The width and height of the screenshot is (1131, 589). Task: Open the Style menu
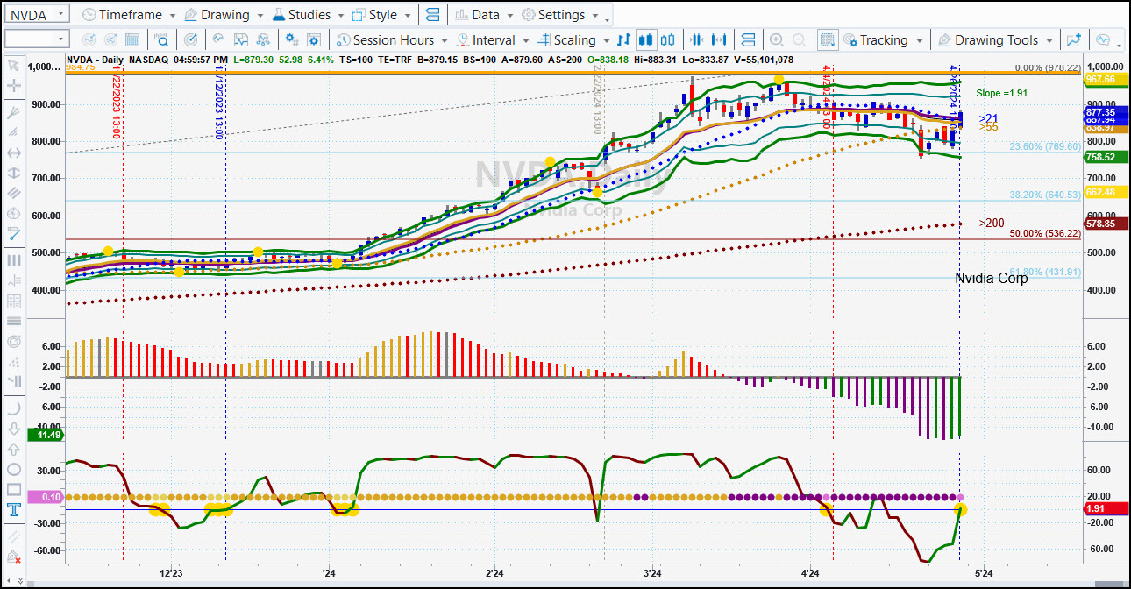click(382, 15)
